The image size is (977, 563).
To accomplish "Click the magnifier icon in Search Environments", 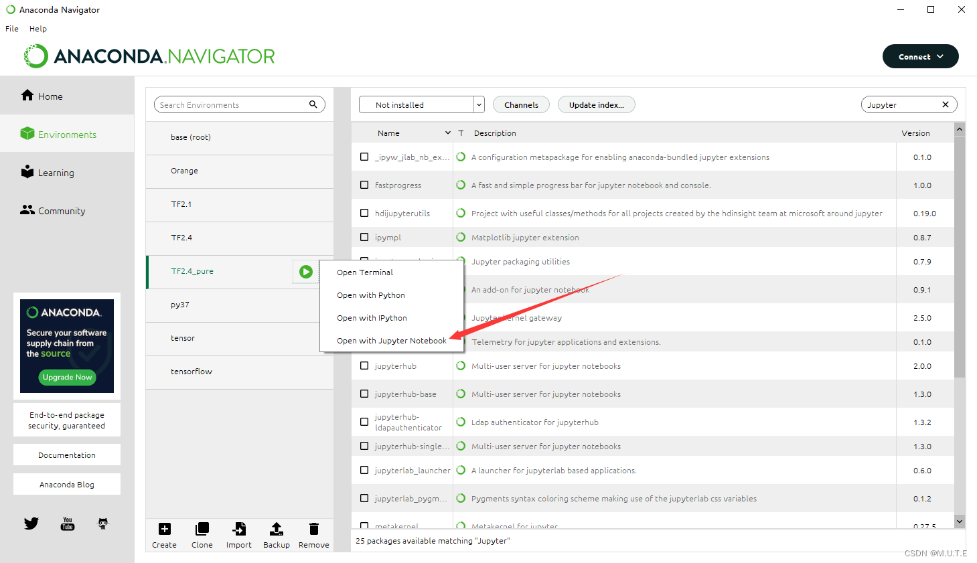I will coord(313,104).
